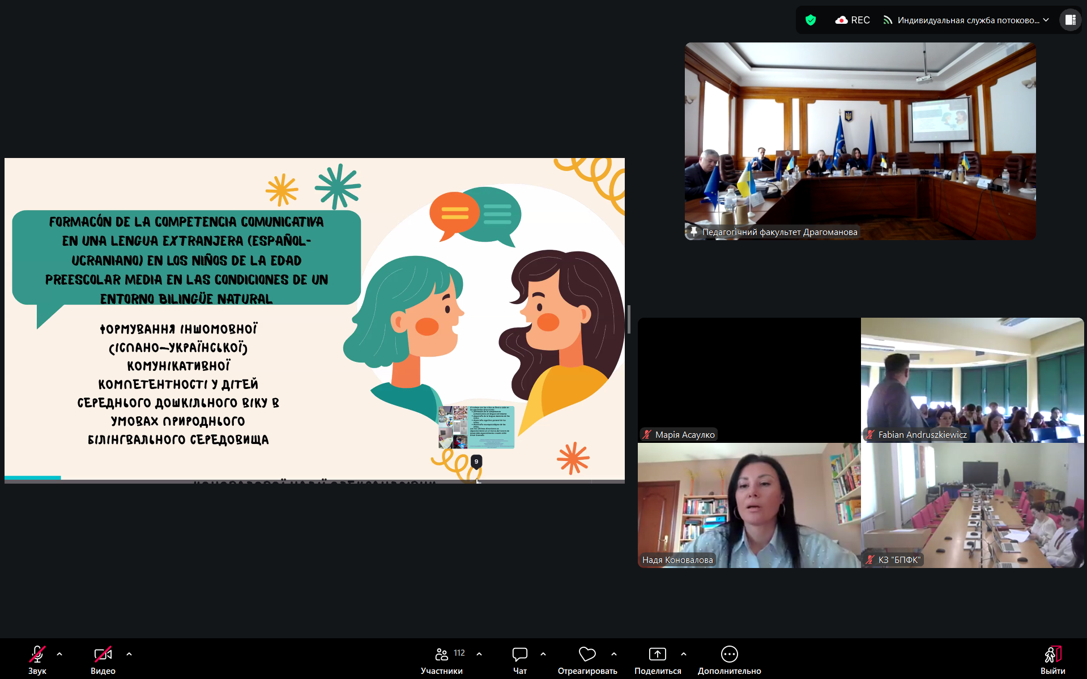
Task: Click the Выйти leave meeting button
Action: [x=1052, y=659]
